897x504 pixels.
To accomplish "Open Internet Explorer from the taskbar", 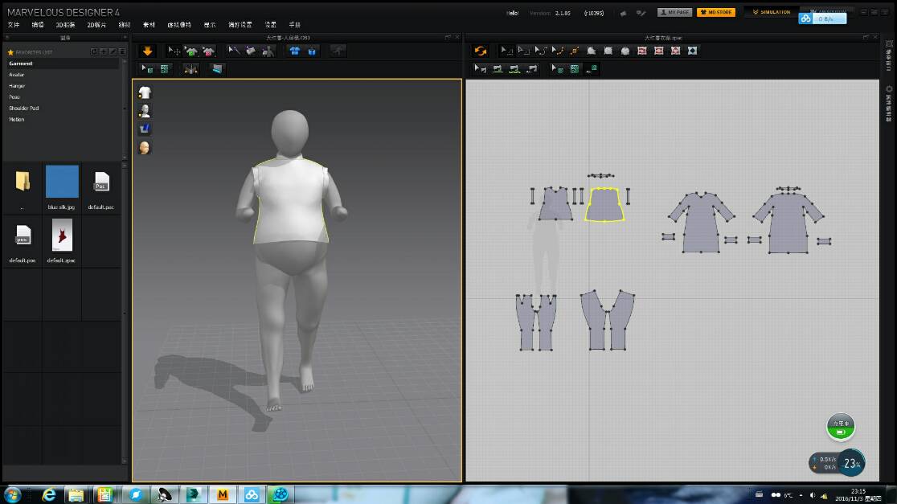I will (x=47, y=494).
